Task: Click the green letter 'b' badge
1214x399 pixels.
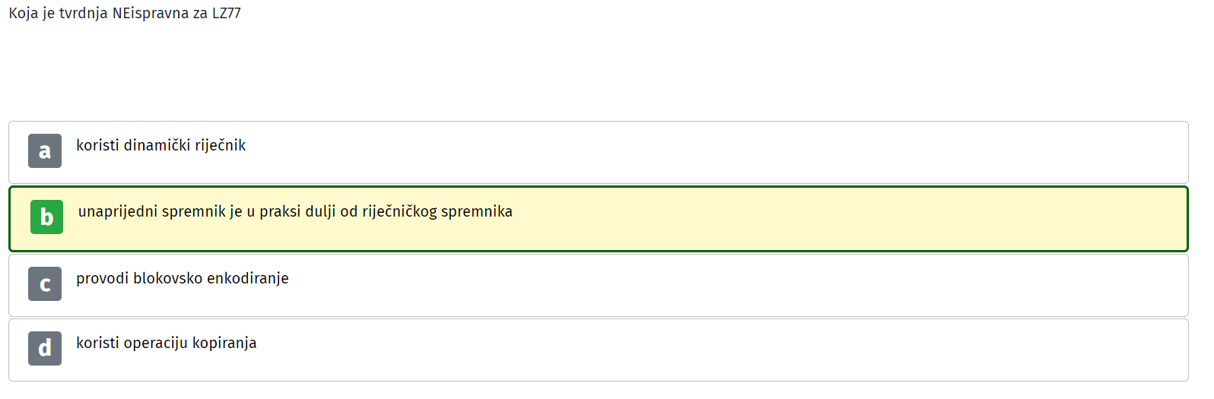Action: (x=46, y=217)
